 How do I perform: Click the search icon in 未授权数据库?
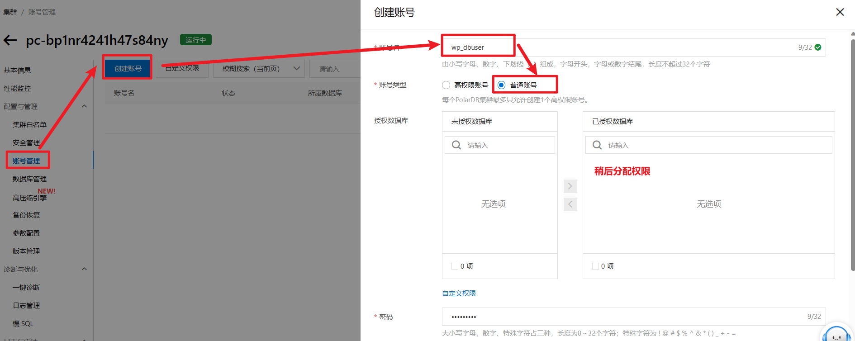[456, 145]
